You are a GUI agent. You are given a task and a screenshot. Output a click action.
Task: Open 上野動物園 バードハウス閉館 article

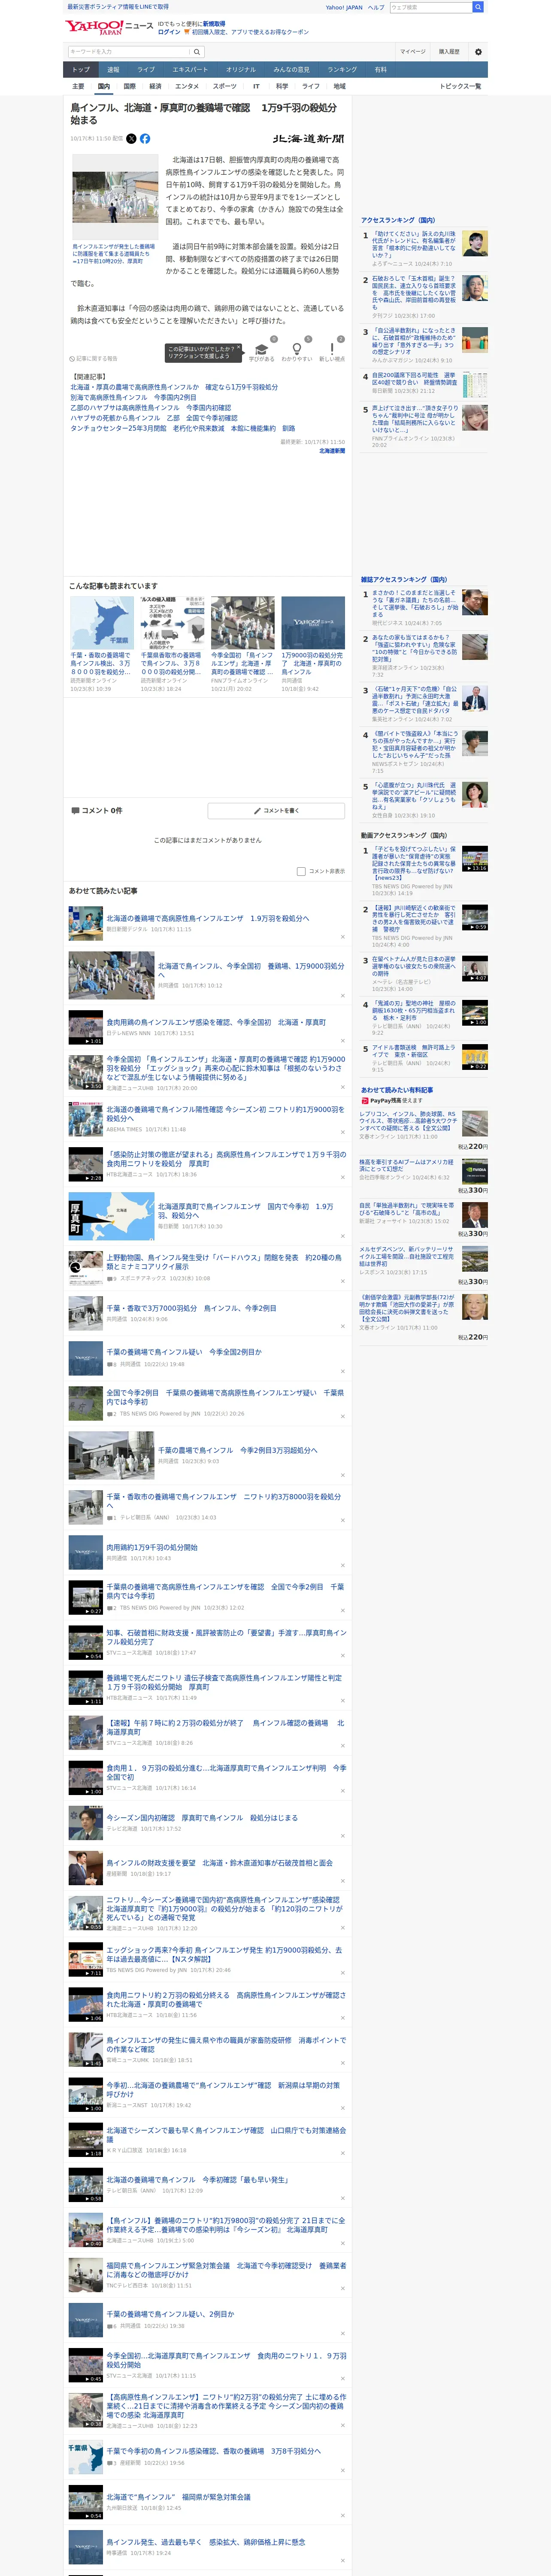[224, 1262]
